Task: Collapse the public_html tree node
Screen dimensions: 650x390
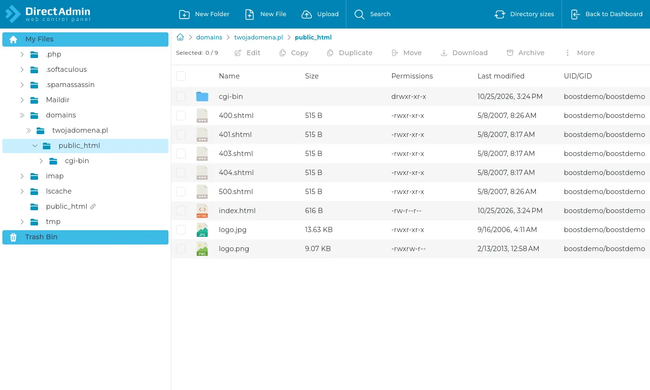Action: click(35, 146)
